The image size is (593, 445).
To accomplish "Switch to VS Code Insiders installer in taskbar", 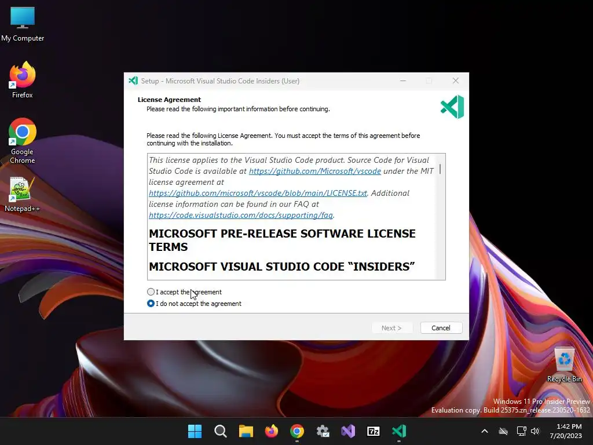I will tap(399, 431).
